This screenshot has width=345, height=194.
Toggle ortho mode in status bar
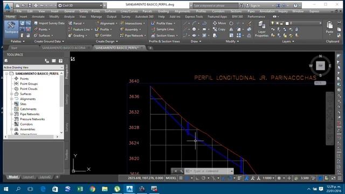pyautogui.click(x=197, y=178)
